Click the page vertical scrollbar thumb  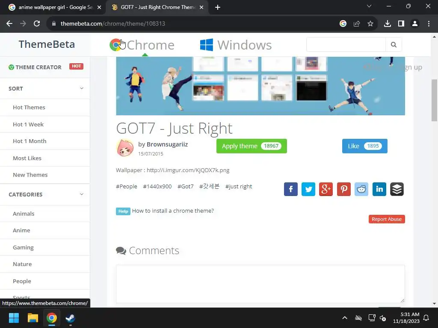coord(435,100)
